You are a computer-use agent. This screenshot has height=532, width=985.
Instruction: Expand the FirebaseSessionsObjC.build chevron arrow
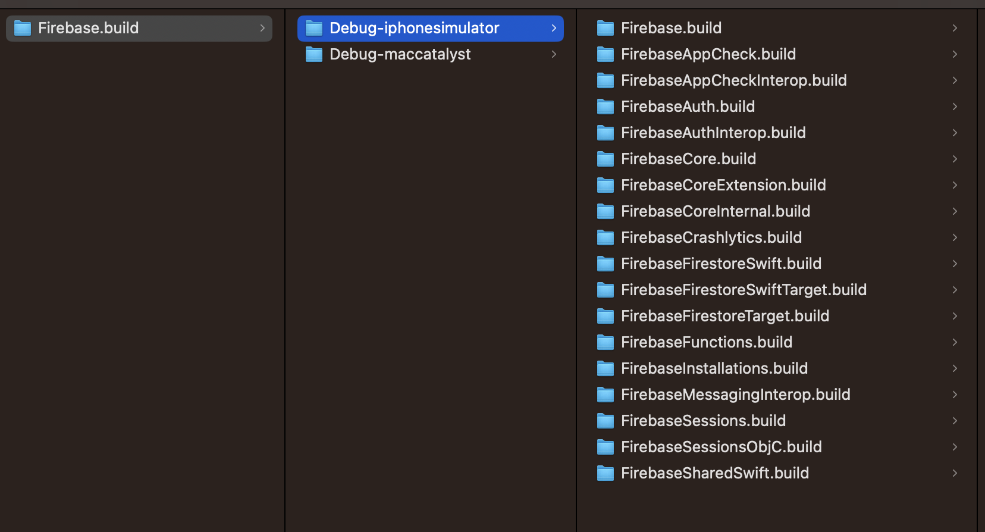click(955, 447)
